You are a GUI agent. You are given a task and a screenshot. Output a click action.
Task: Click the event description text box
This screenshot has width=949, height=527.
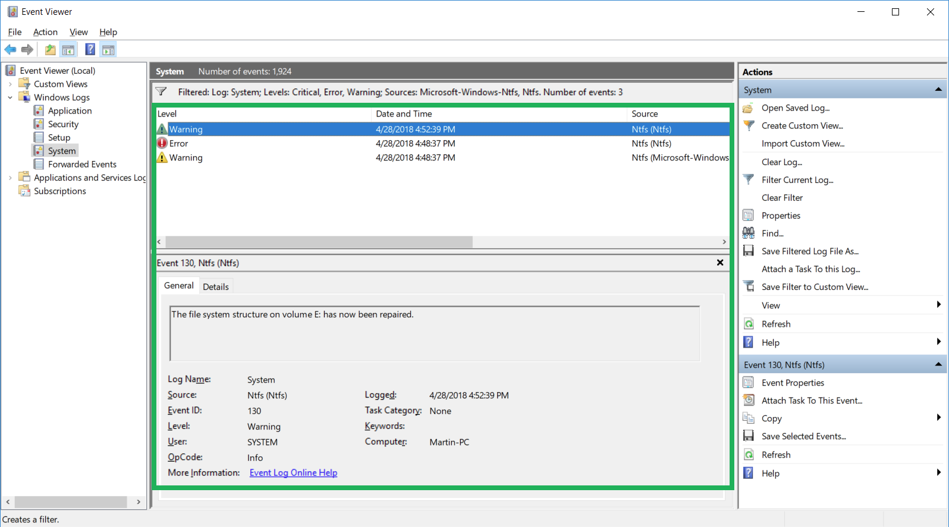click(x=435, y=333)
